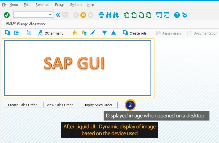Open the System menu
Screen dimensions: 219x143
click(x=76, y=5)
